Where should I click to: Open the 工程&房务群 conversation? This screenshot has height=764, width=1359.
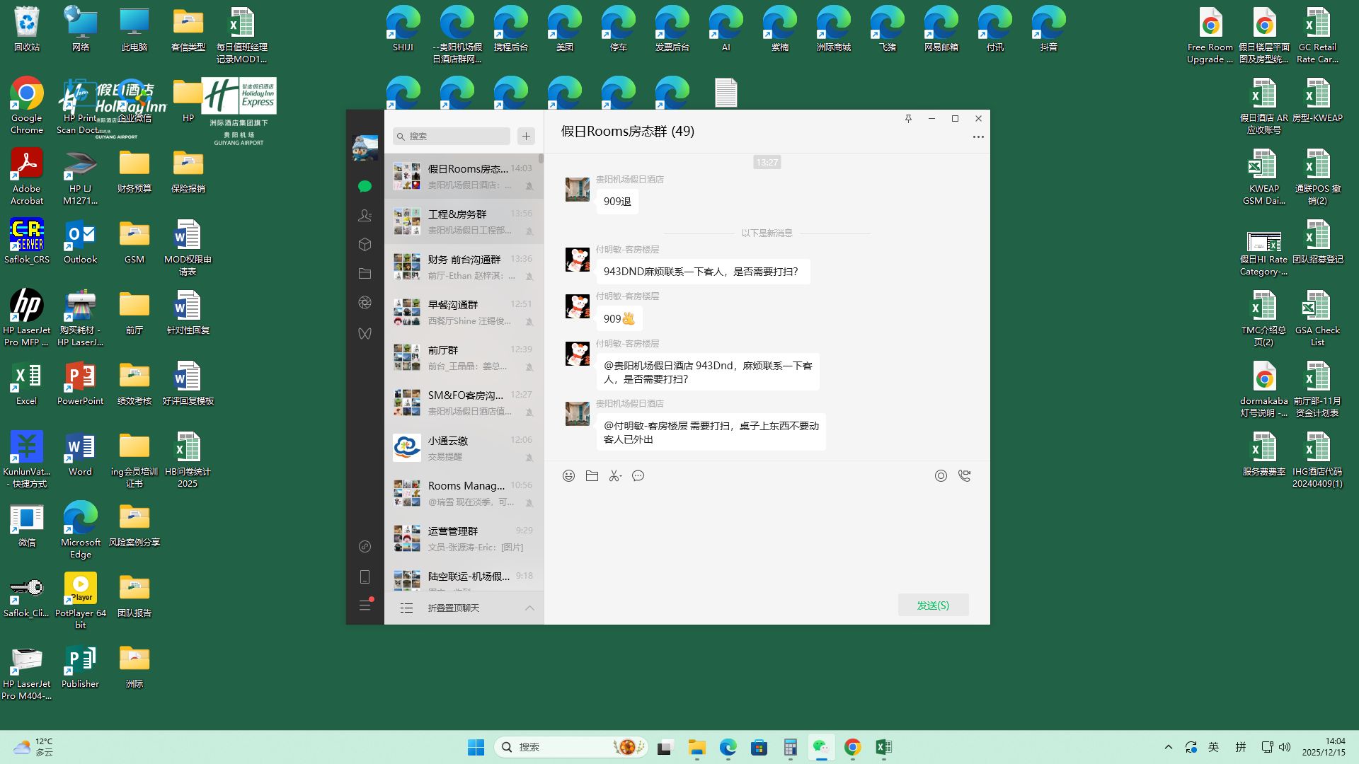tap(464, 221)
